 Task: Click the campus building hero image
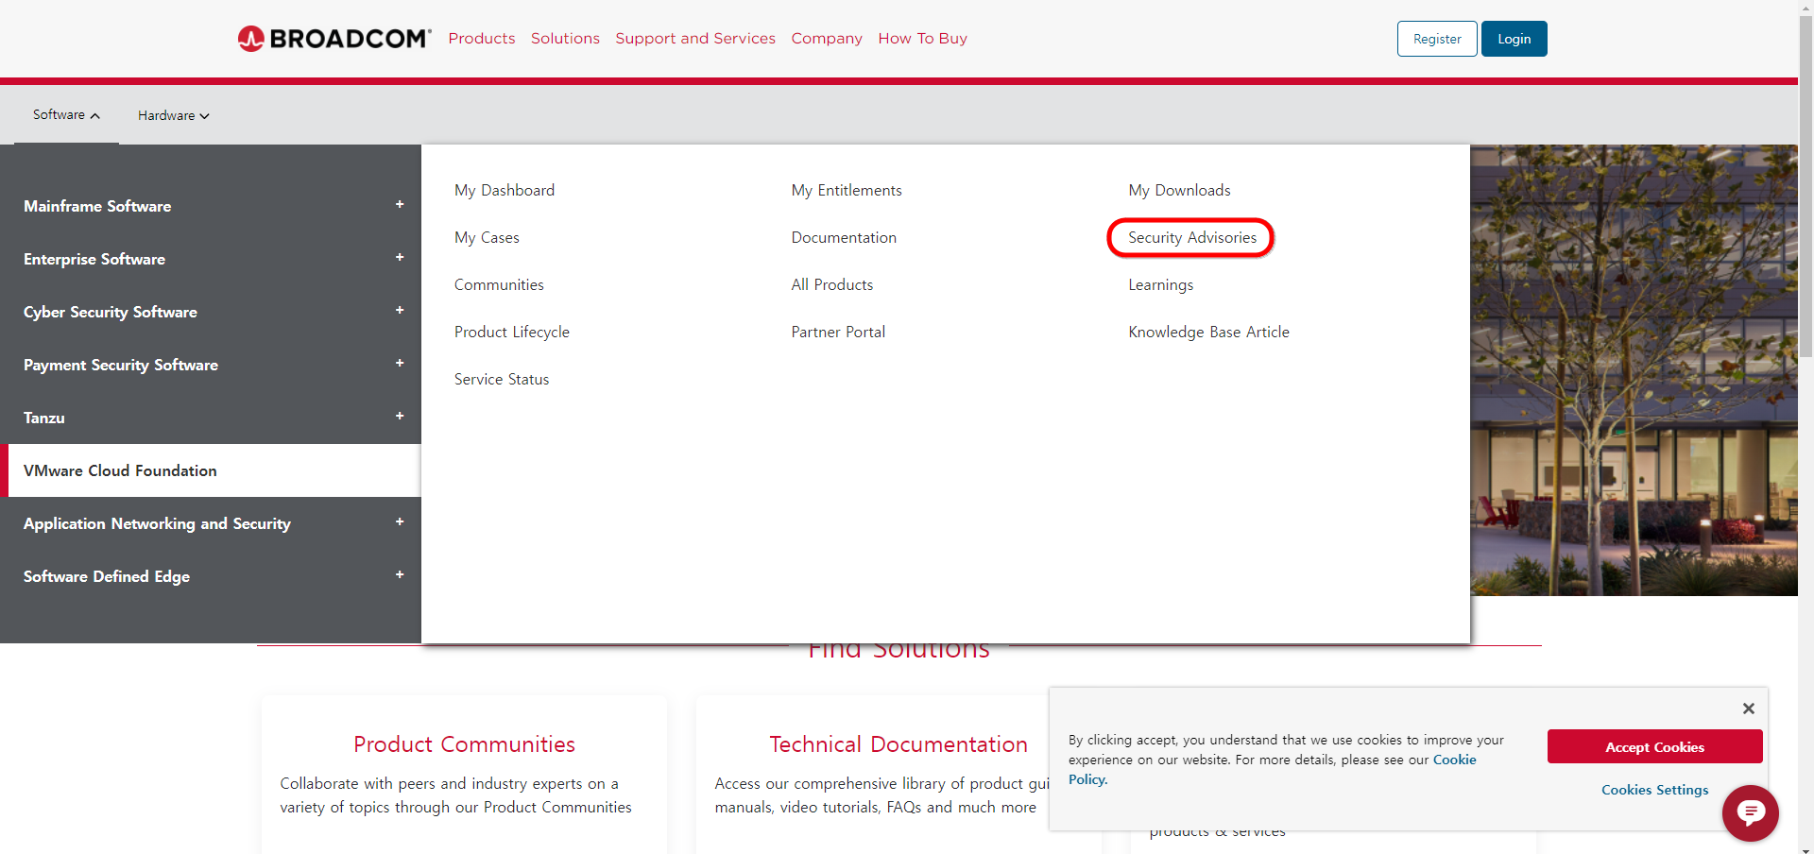tap(1634, 370)
